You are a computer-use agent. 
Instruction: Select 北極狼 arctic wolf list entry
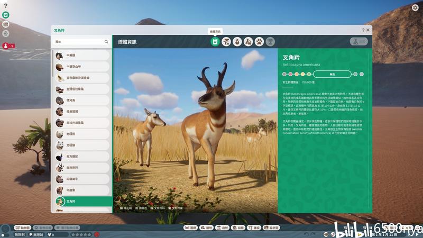pyautogui.click(x=82, y=145)
